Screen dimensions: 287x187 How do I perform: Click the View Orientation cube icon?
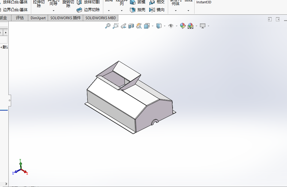147,26
